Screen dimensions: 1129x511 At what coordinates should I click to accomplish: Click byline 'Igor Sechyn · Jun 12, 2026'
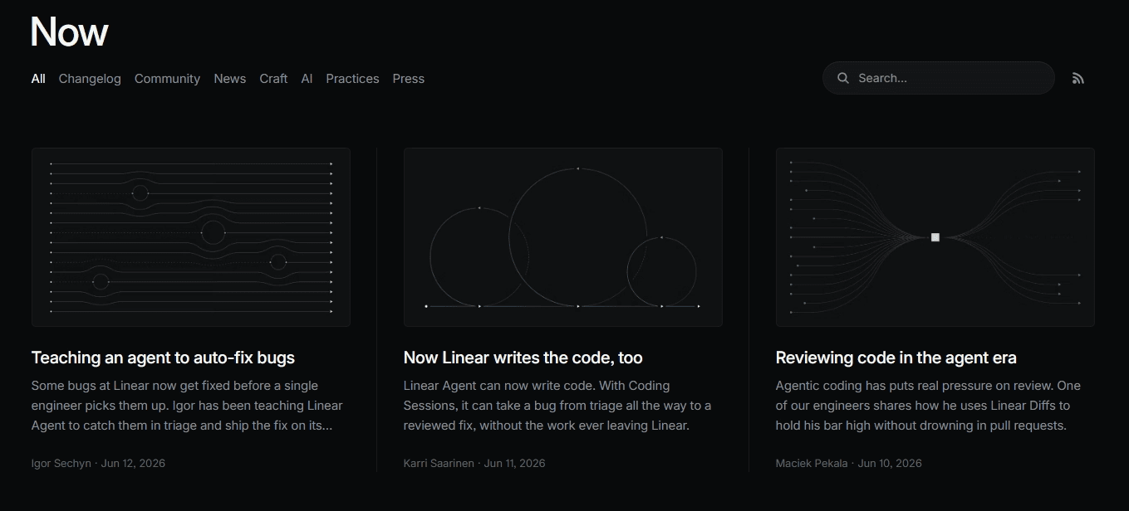pyautogui.click(x=98, y=464)
